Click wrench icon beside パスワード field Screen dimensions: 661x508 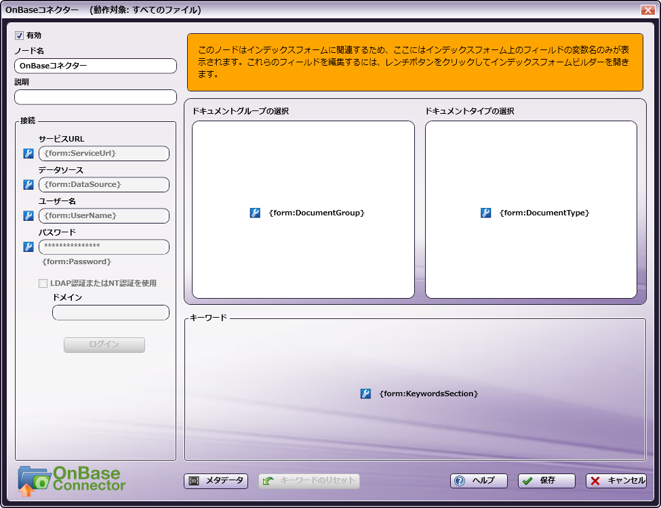28,247
